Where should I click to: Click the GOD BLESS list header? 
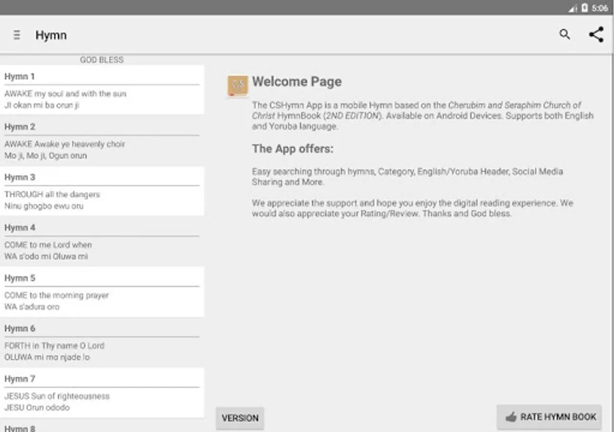pos(102,60)
